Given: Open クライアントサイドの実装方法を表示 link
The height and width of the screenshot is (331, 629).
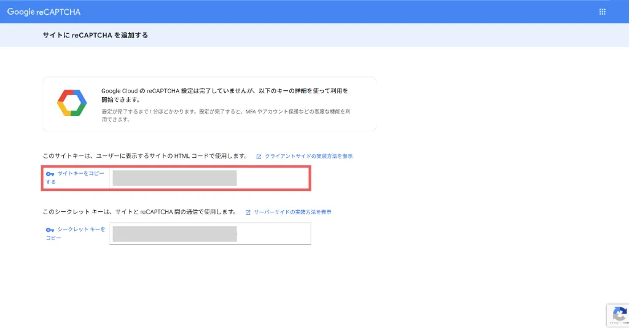Looking at the screenshot, I should coord(308,157).
